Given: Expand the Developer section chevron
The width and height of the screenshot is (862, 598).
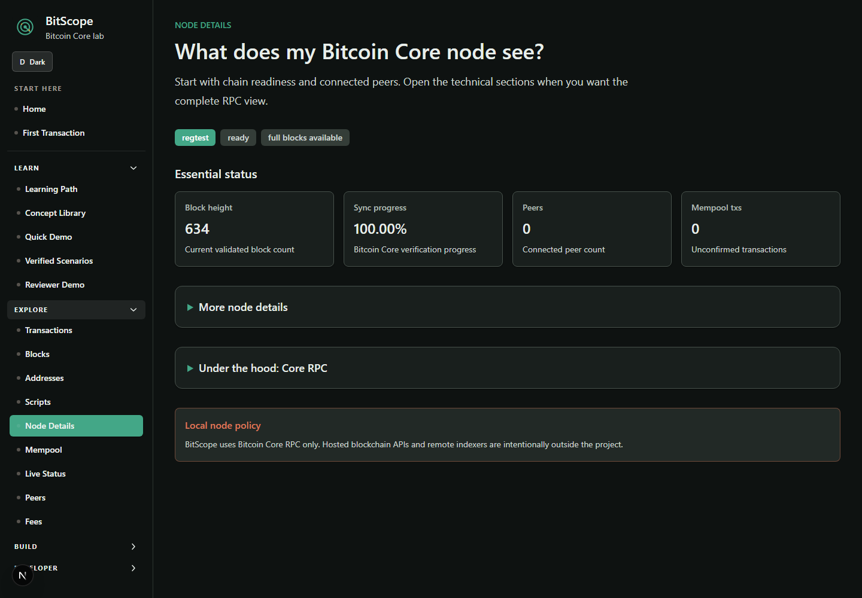Looking at the screenshot, I should (x=133, y=568).
